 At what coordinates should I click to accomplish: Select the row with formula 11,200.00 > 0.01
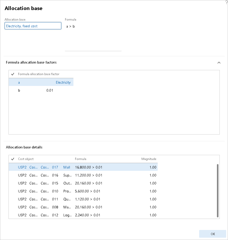tap(103, 175)
